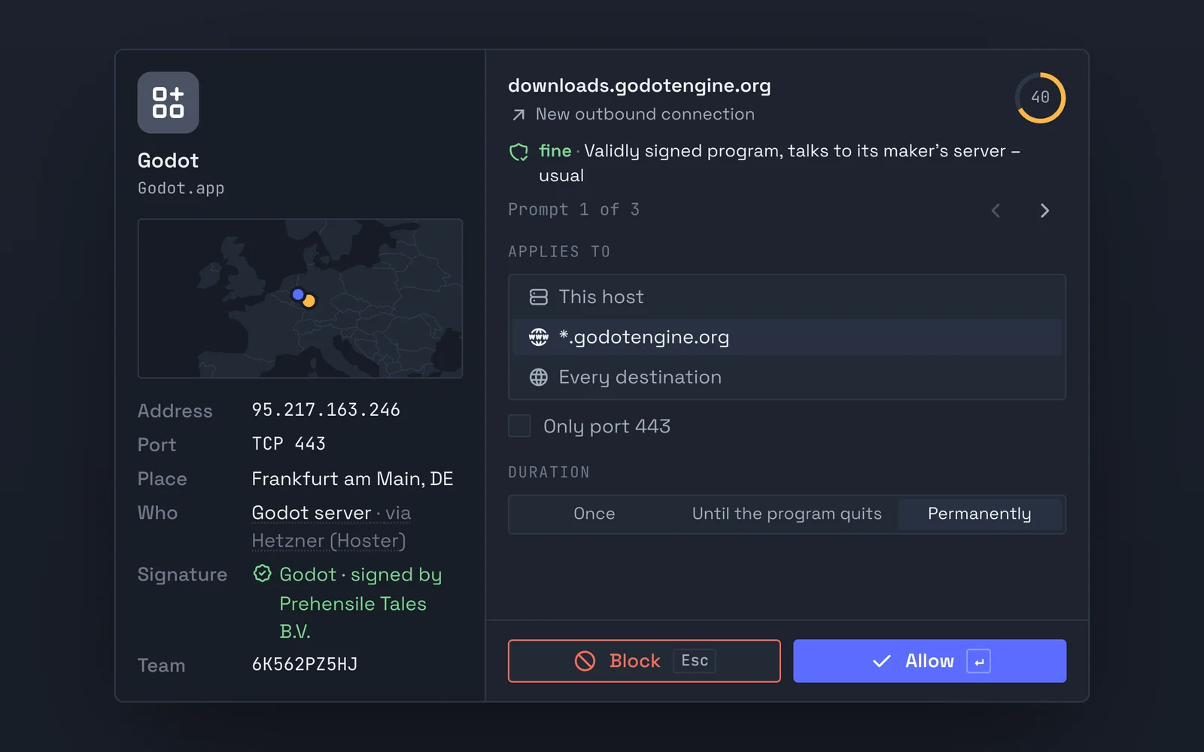Click the globe icon beside Every destination
Image resolution: width=1204 pixels, height=752 pixels.
click(539, 377)
